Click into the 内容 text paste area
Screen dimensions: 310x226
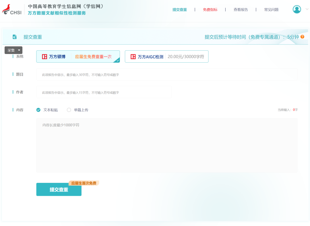166,145
